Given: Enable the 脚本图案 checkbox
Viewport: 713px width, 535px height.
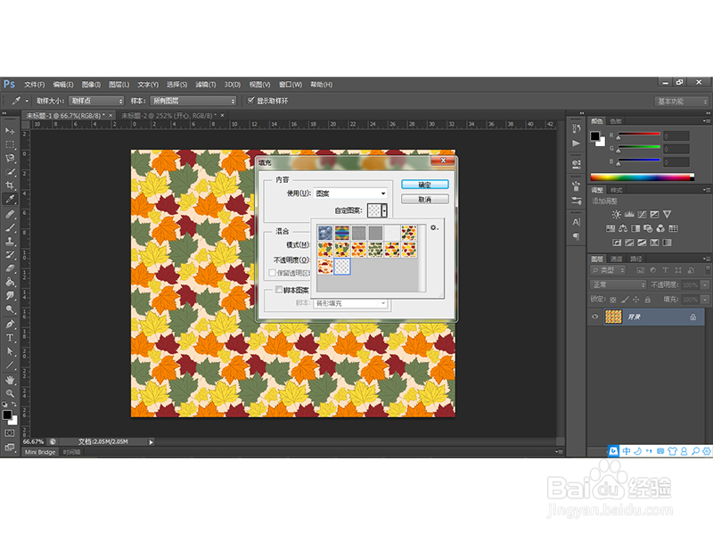Looking at the screenshot, I should (279, 289).
